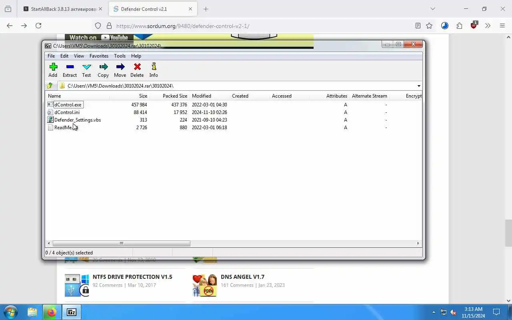Sort files by Size column
The image size is (512, 320).
coord(129,96)
